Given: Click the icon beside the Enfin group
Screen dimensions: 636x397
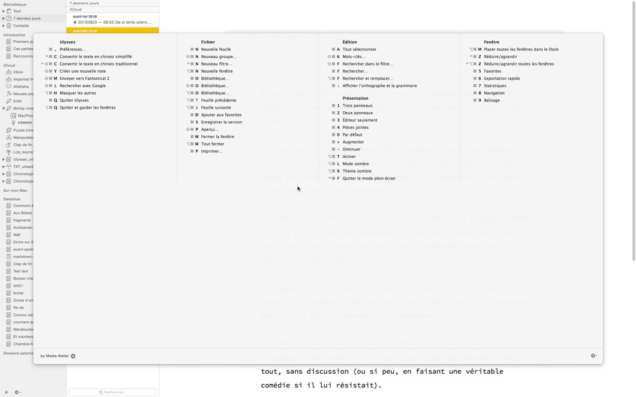Looking at the screenshot, I should click(9, 101).
